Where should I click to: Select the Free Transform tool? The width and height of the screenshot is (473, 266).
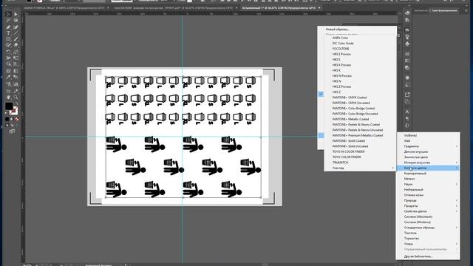16,58
